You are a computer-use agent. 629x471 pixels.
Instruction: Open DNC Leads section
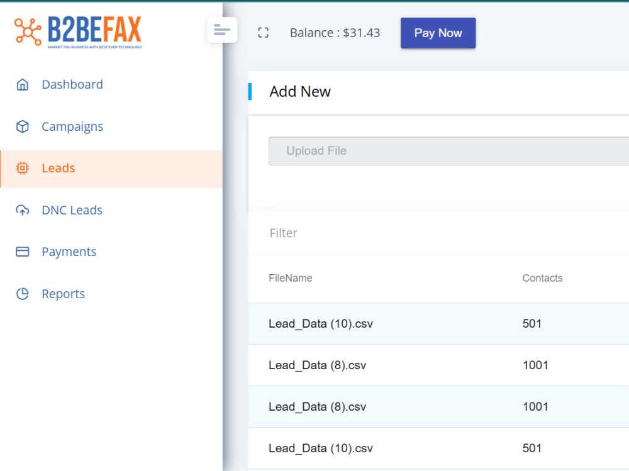111,210
